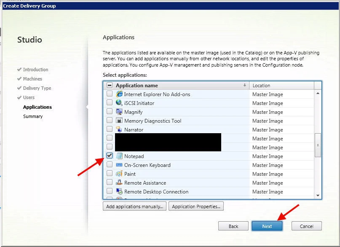Check the iSCSI Initiator checkbox
The height and width of the screenshot is (247, 340).
click(110, 102)
